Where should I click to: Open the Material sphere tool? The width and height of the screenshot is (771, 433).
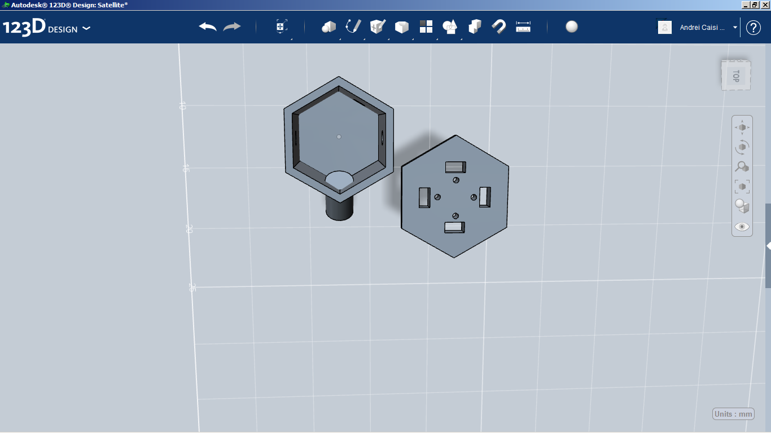572,26
